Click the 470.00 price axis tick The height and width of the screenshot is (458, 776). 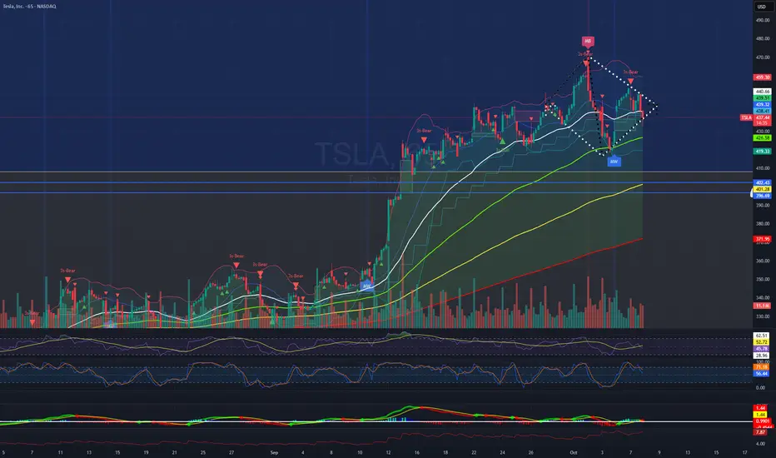(762, 57)
